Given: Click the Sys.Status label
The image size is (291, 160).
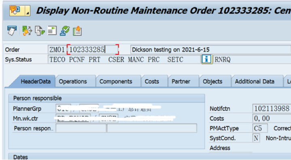Looking at the screenshot, I should [18, 59].
